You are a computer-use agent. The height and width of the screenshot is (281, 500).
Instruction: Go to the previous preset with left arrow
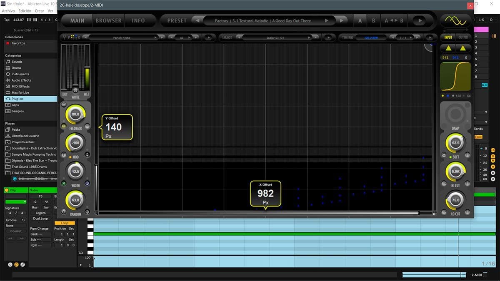click(x=197, y=21)
